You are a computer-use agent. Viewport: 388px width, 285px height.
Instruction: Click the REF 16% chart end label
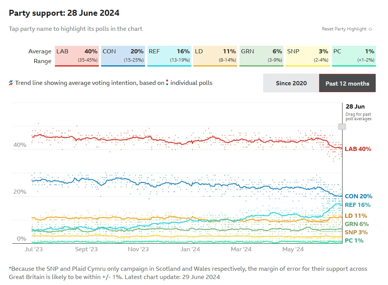[358, 205]
